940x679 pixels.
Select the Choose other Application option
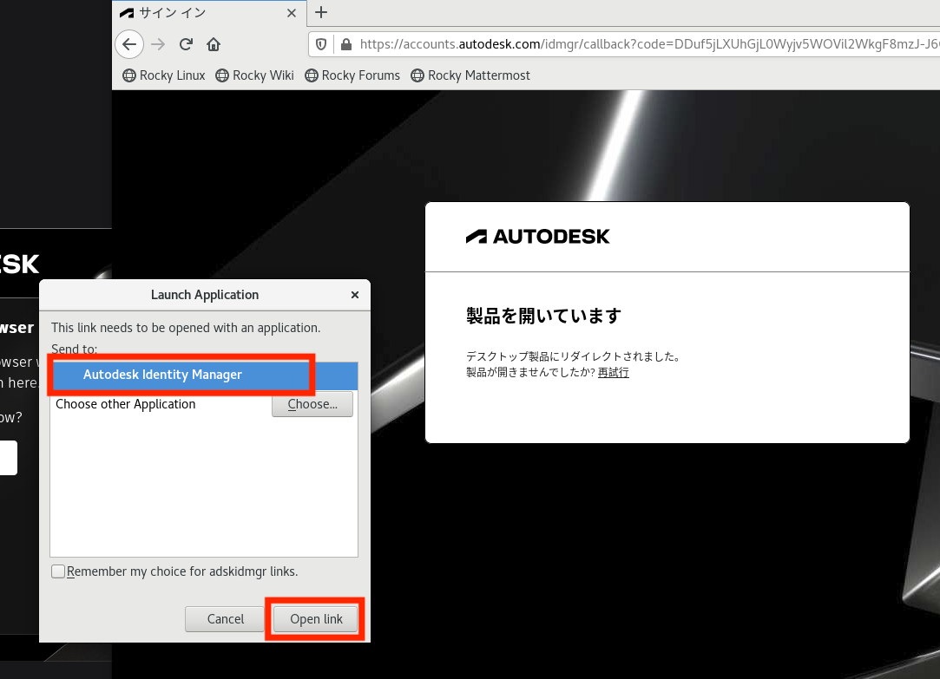coord(125,403)
